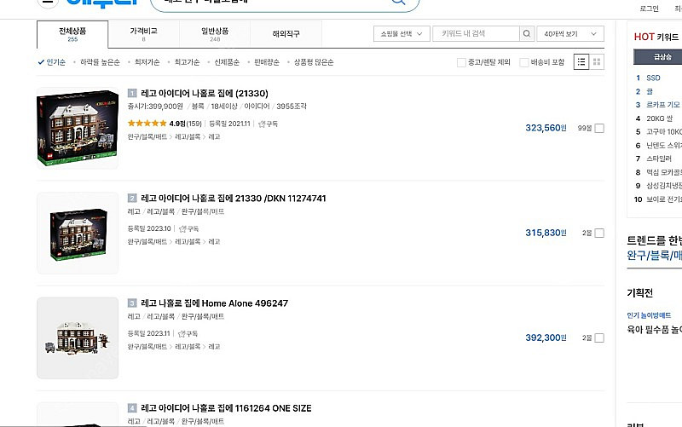Enable the 중고/렌탈 제외 checkbox

coord(461,62)
